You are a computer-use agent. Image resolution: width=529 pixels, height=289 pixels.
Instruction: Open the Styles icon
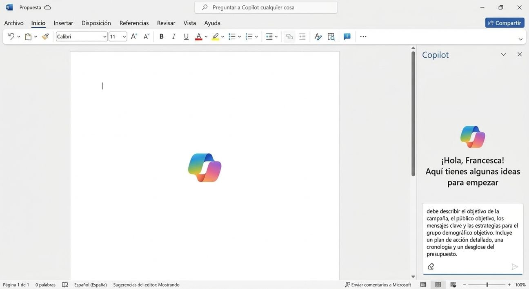pyautogui.click(x=318, y=36)
